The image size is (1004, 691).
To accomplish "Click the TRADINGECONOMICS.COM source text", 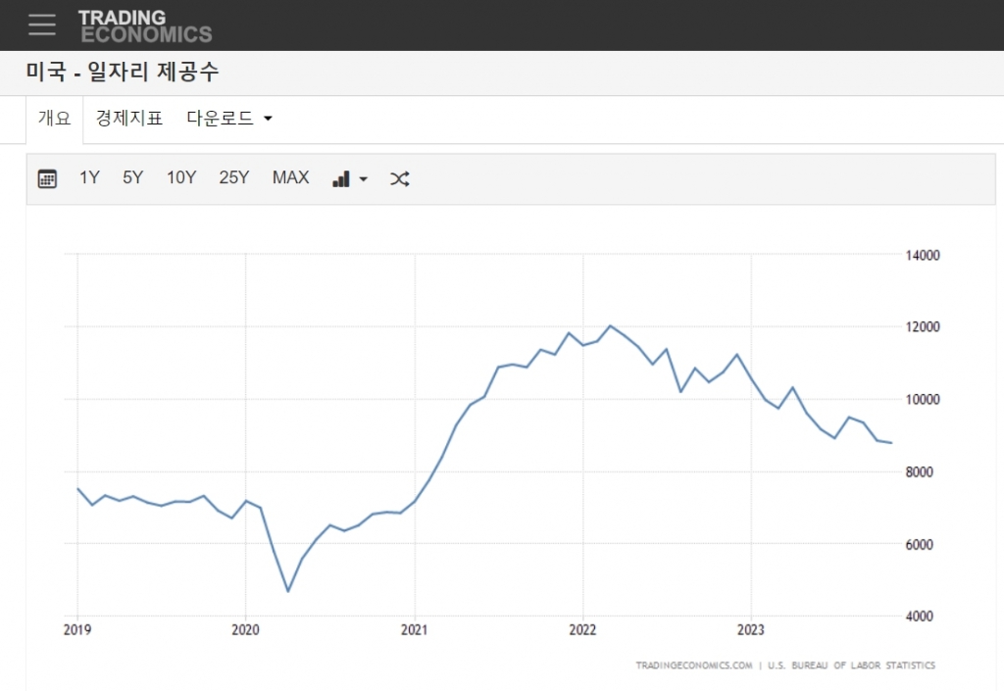I will (693, 666).
